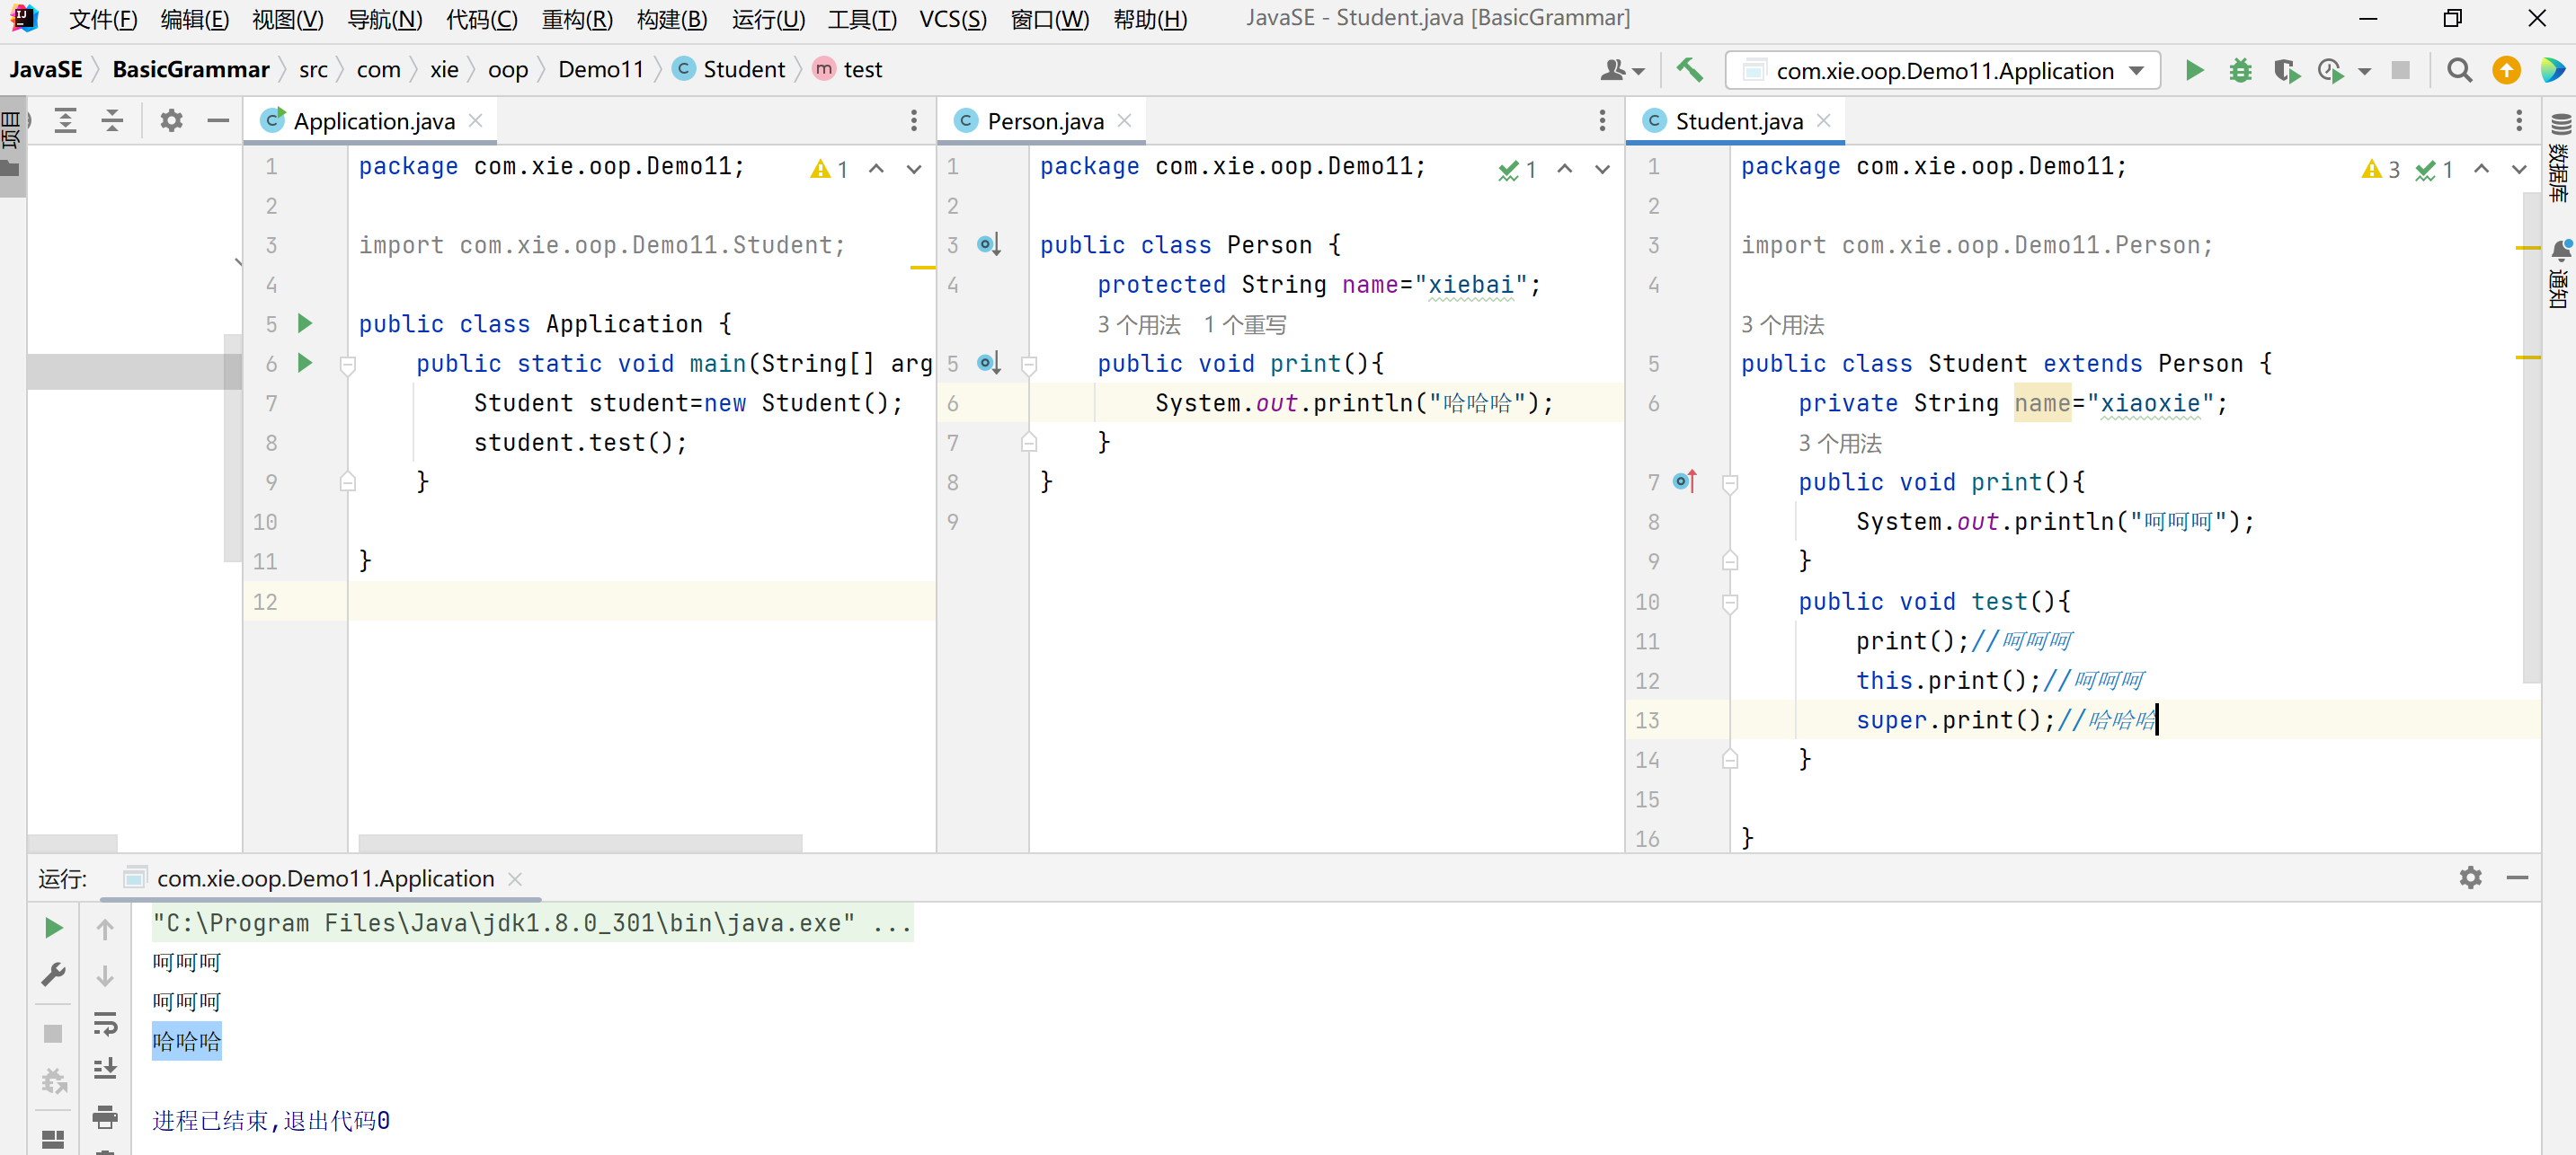
Task: Click the Build hammer icon
Action: pos(1689,70)
